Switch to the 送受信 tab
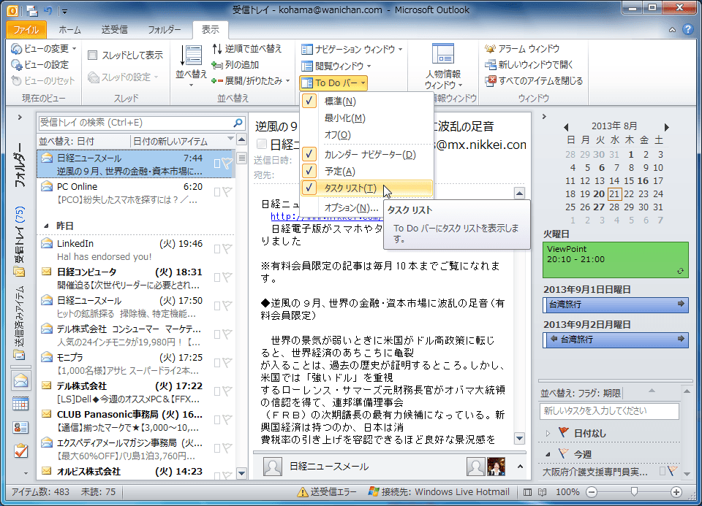The image size is (702, 506). point(115,29)
